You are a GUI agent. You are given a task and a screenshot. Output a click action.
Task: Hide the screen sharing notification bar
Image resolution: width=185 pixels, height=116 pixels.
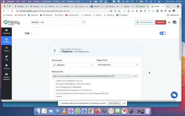[x=124, y=103]
